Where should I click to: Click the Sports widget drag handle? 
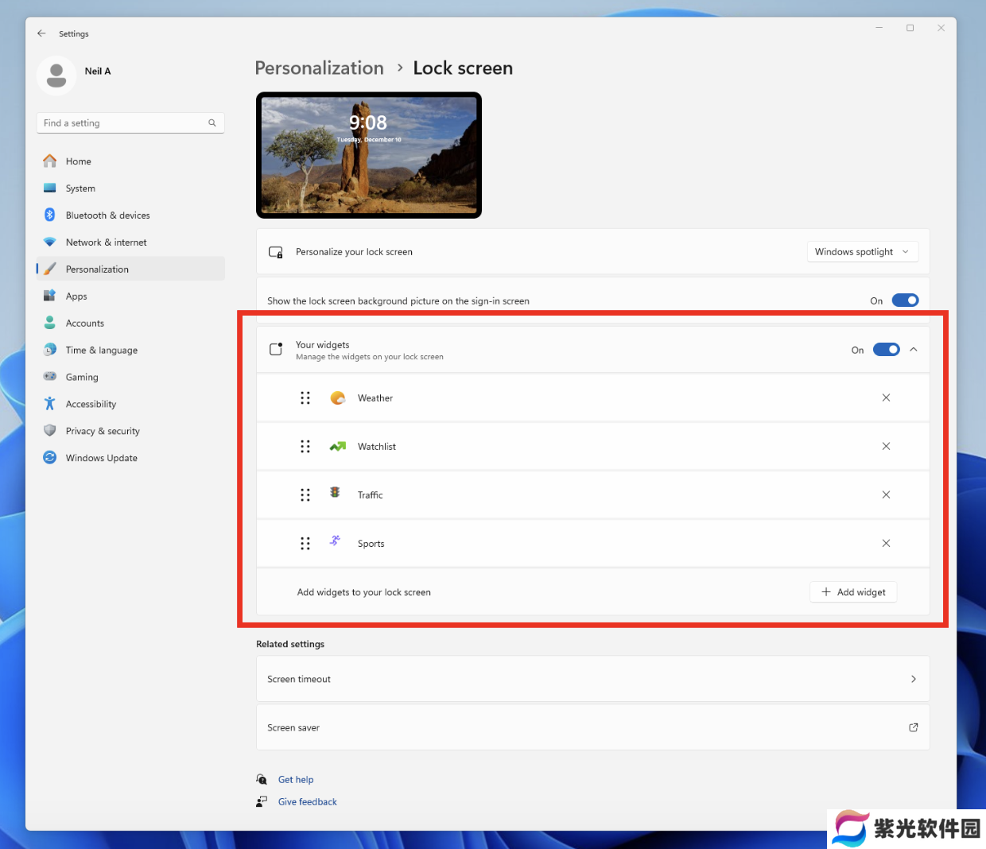[x=305, y=543]
